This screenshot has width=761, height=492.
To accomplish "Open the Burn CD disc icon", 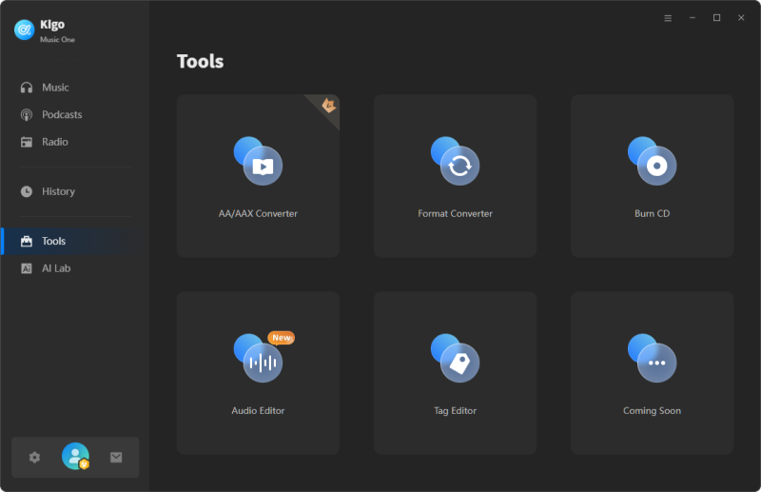I will click(653, 161).
